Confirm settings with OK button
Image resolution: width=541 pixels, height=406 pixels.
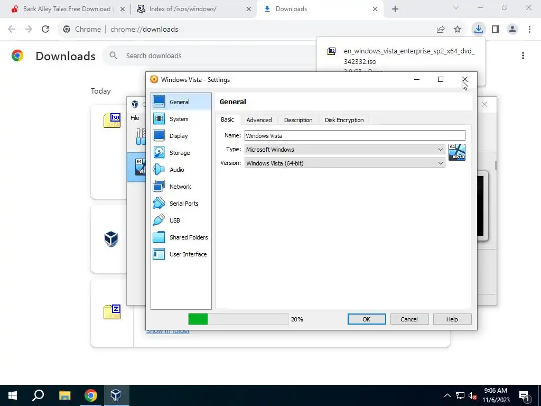click(x=367, y=319)
